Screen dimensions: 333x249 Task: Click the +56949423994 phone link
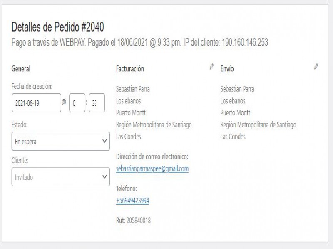pos(132,200)
